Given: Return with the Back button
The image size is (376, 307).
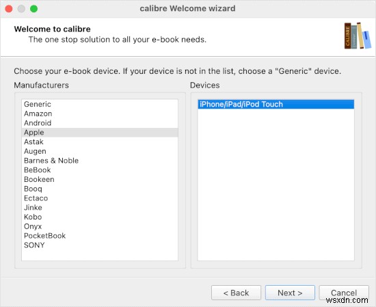Looking at the screenshot, I should (236, 293).
